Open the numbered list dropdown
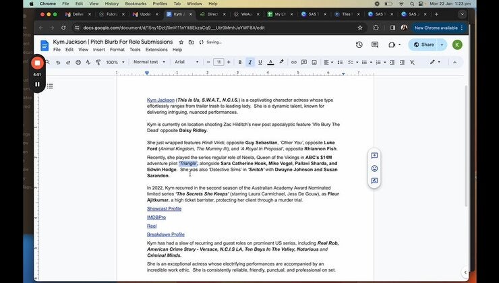Image resolution: width=499 pixels, height=283 pixels. point(380,62)
